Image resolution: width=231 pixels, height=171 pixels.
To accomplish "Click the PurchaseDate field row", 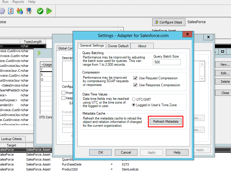I will (71, 164).
